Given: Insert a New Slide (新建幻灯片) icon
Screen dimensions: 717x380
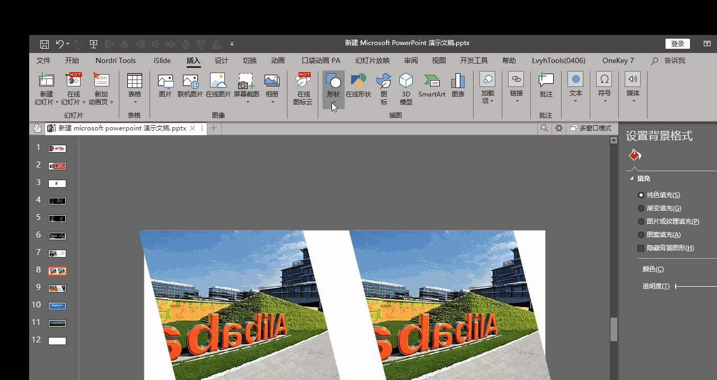Looking at the screenshot, I should point(46,81).
